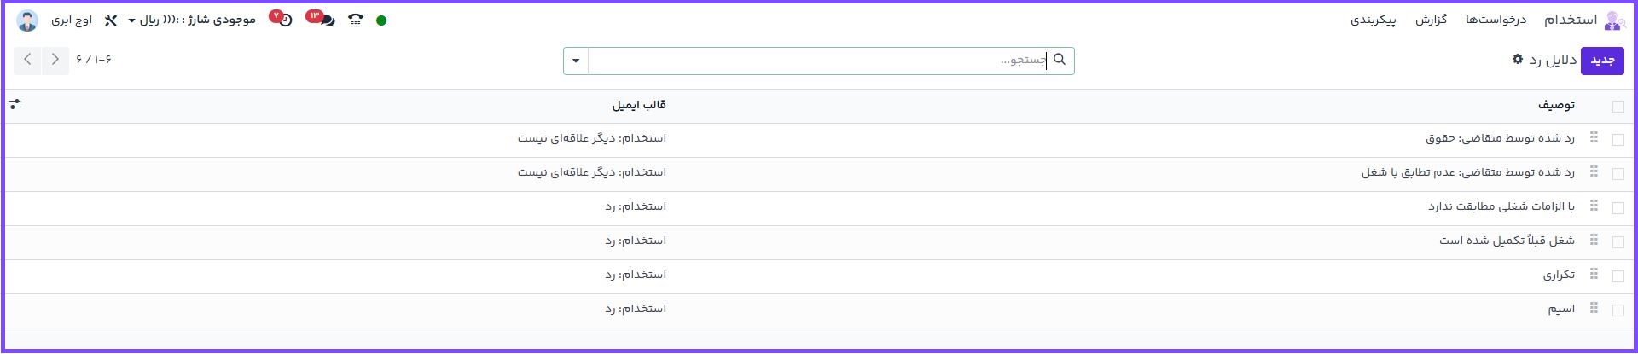
Task: Open the chat messages icon with badge
Action: [324, 20]
